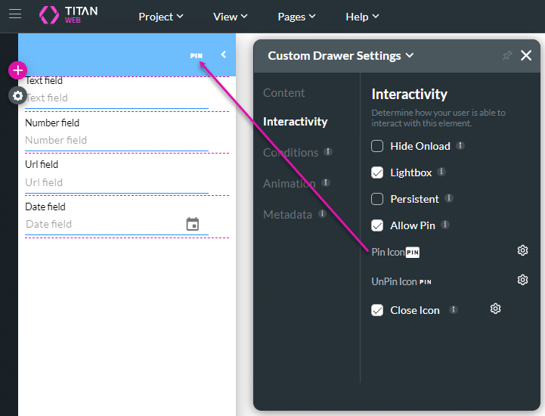Enable the Hide Onload checkbox
The height and width of the screenshot is (416, 545).
(x=377, y=146)
